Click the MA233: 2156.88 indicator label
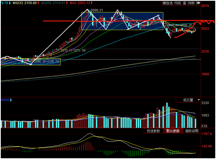 tap(25, 3)
